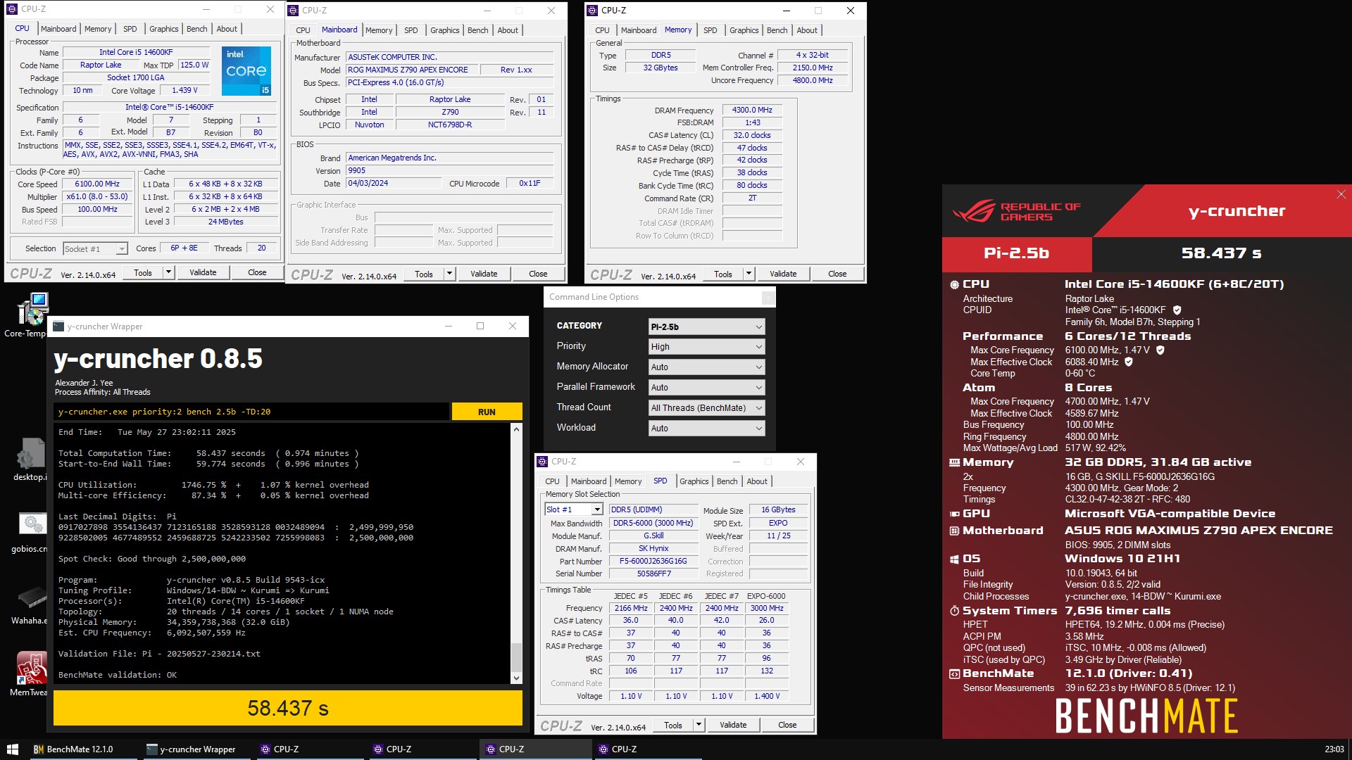Click the yellow RUN button
The height and width of the screenshot is (760, 1352).
487,412
